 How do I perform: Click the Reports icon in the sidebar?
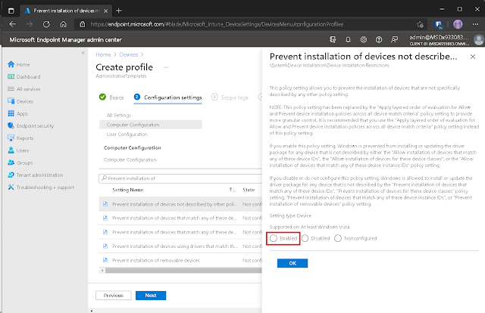(11, 138)
